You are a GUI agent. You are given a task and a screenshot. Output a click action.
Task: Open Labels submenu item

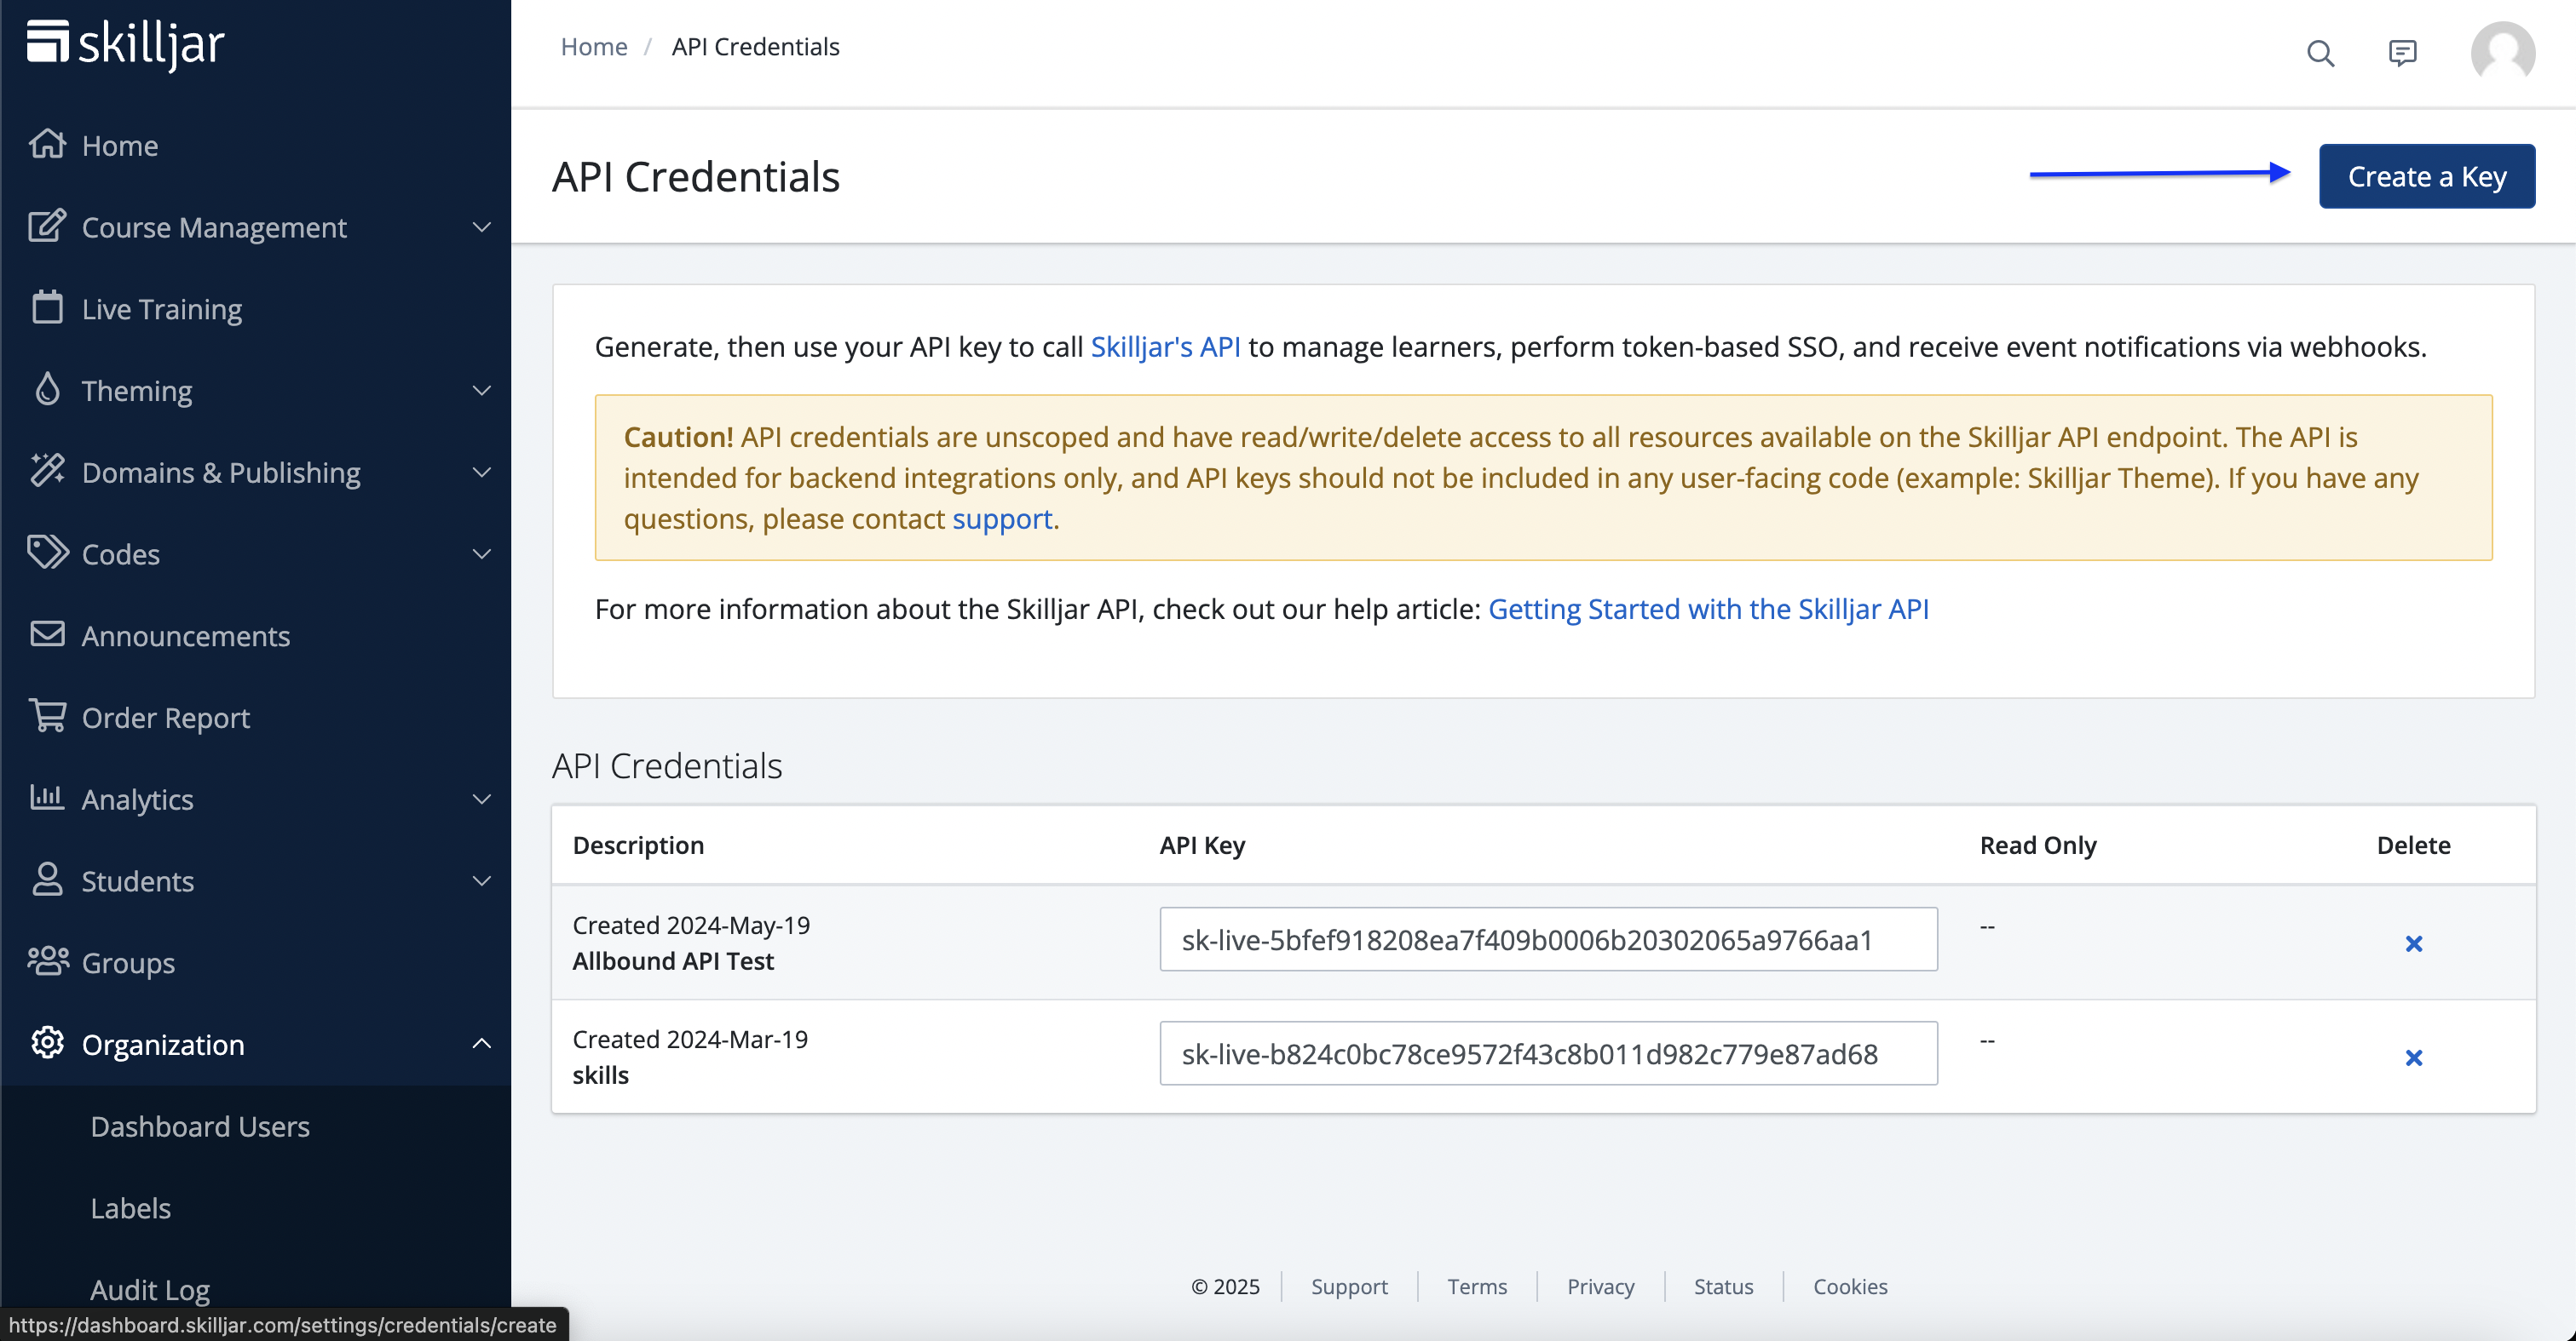click(131, 1208)
